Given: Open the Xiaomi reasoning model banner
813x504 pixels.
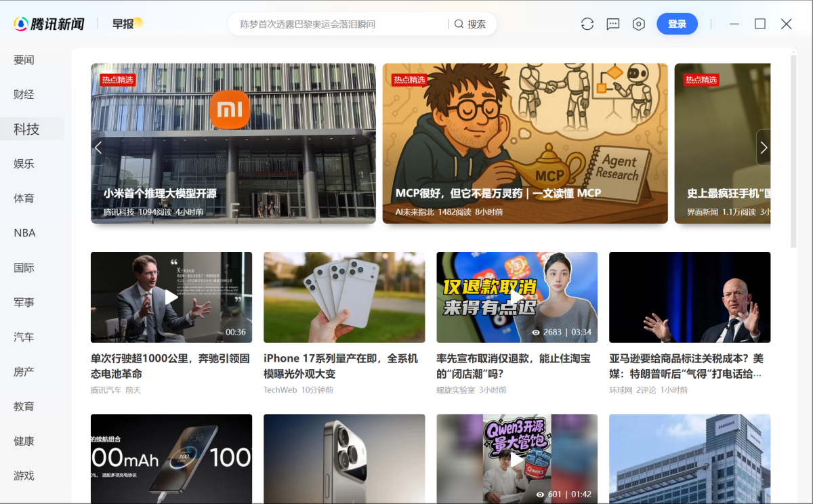Looking at the screenshot, I should point(233,144).
